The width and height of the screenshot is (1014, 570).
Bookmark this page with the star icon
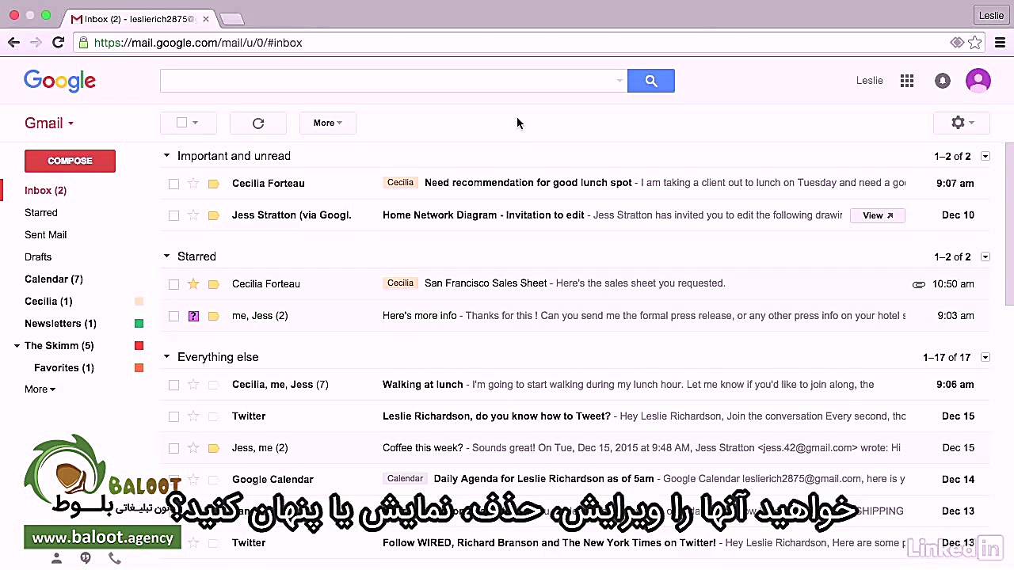[x=975, y=43]
